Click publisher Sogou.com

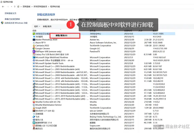(x=95, y=126)
